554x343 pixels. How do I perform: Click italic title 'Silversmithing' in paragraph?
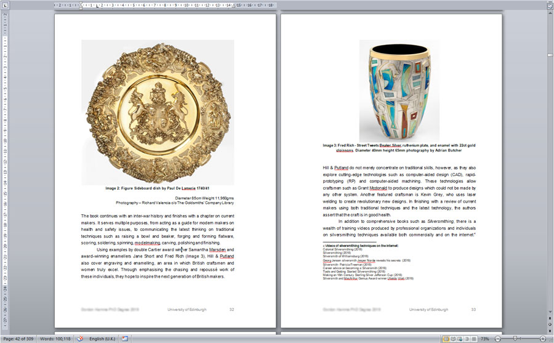click(441, 222)
